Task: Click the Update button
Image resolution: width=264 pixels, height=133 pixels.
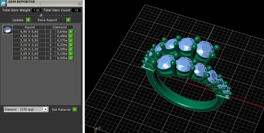Action: [18, 20]
